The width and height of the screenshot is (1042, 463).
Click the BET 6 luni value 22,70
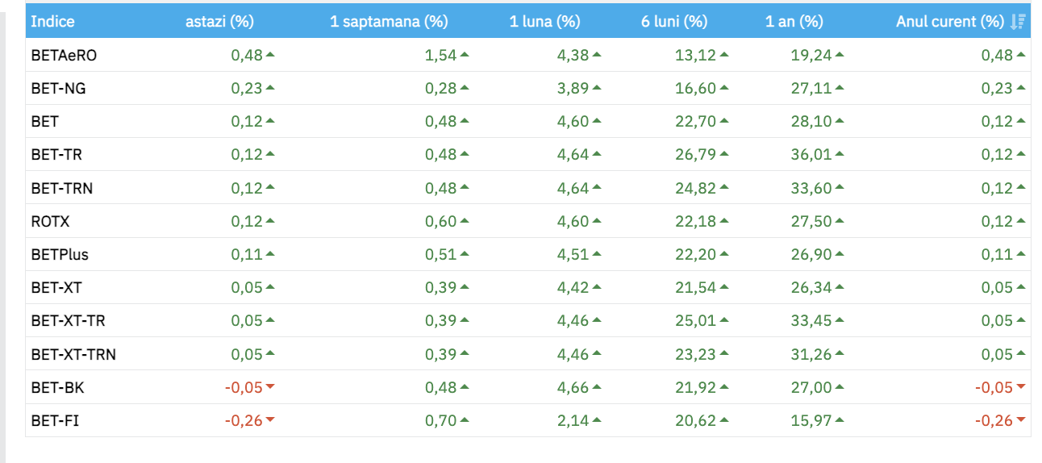click(x=696, y=121)
